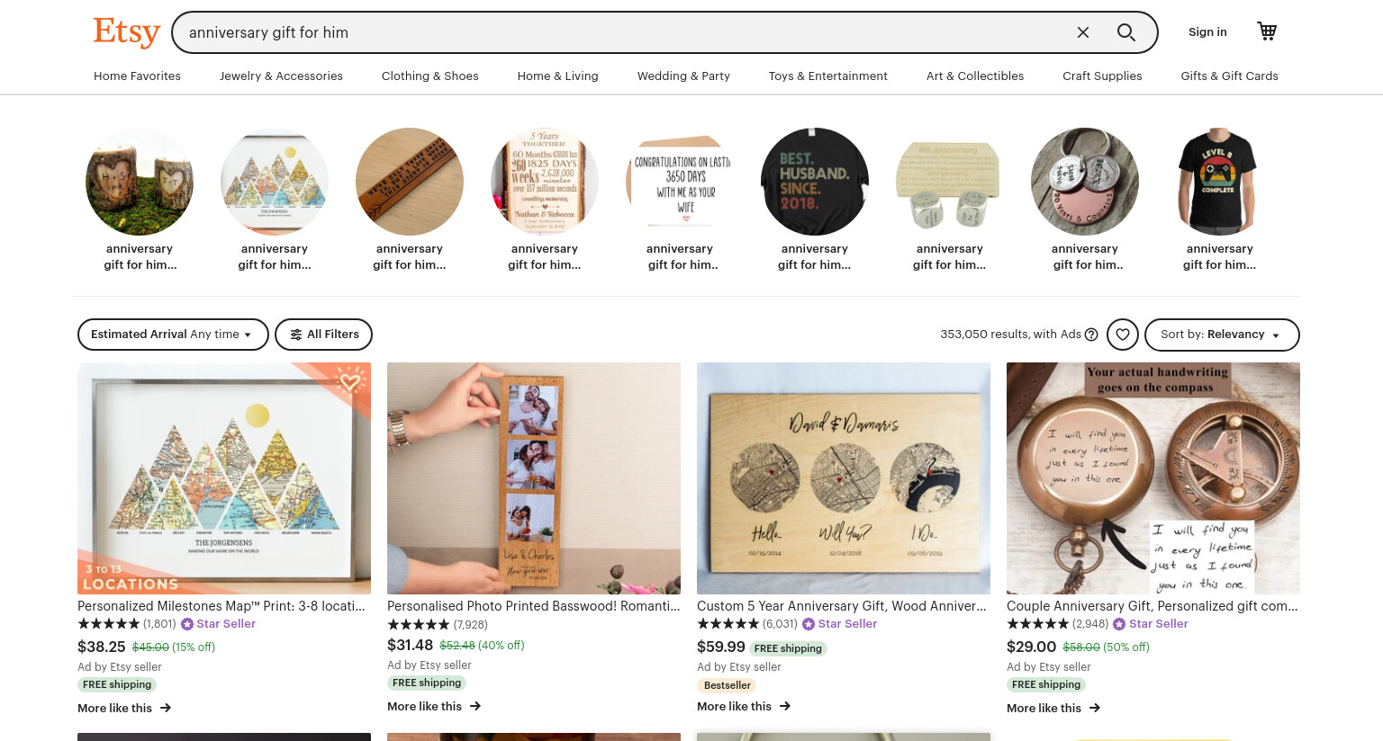Open the shopping cart icon
The image size is (1383, 741).
[x=1267, y=31]
